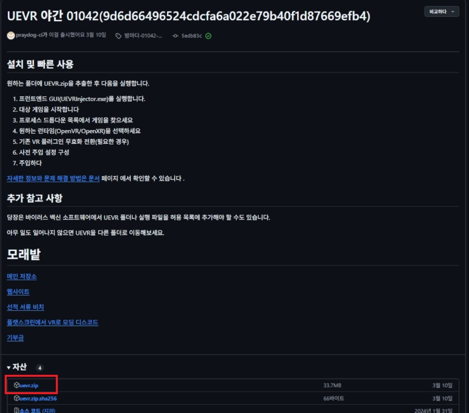
Task: Click the tag icon beside 밤마다-01042
Action: coord(118,36)
